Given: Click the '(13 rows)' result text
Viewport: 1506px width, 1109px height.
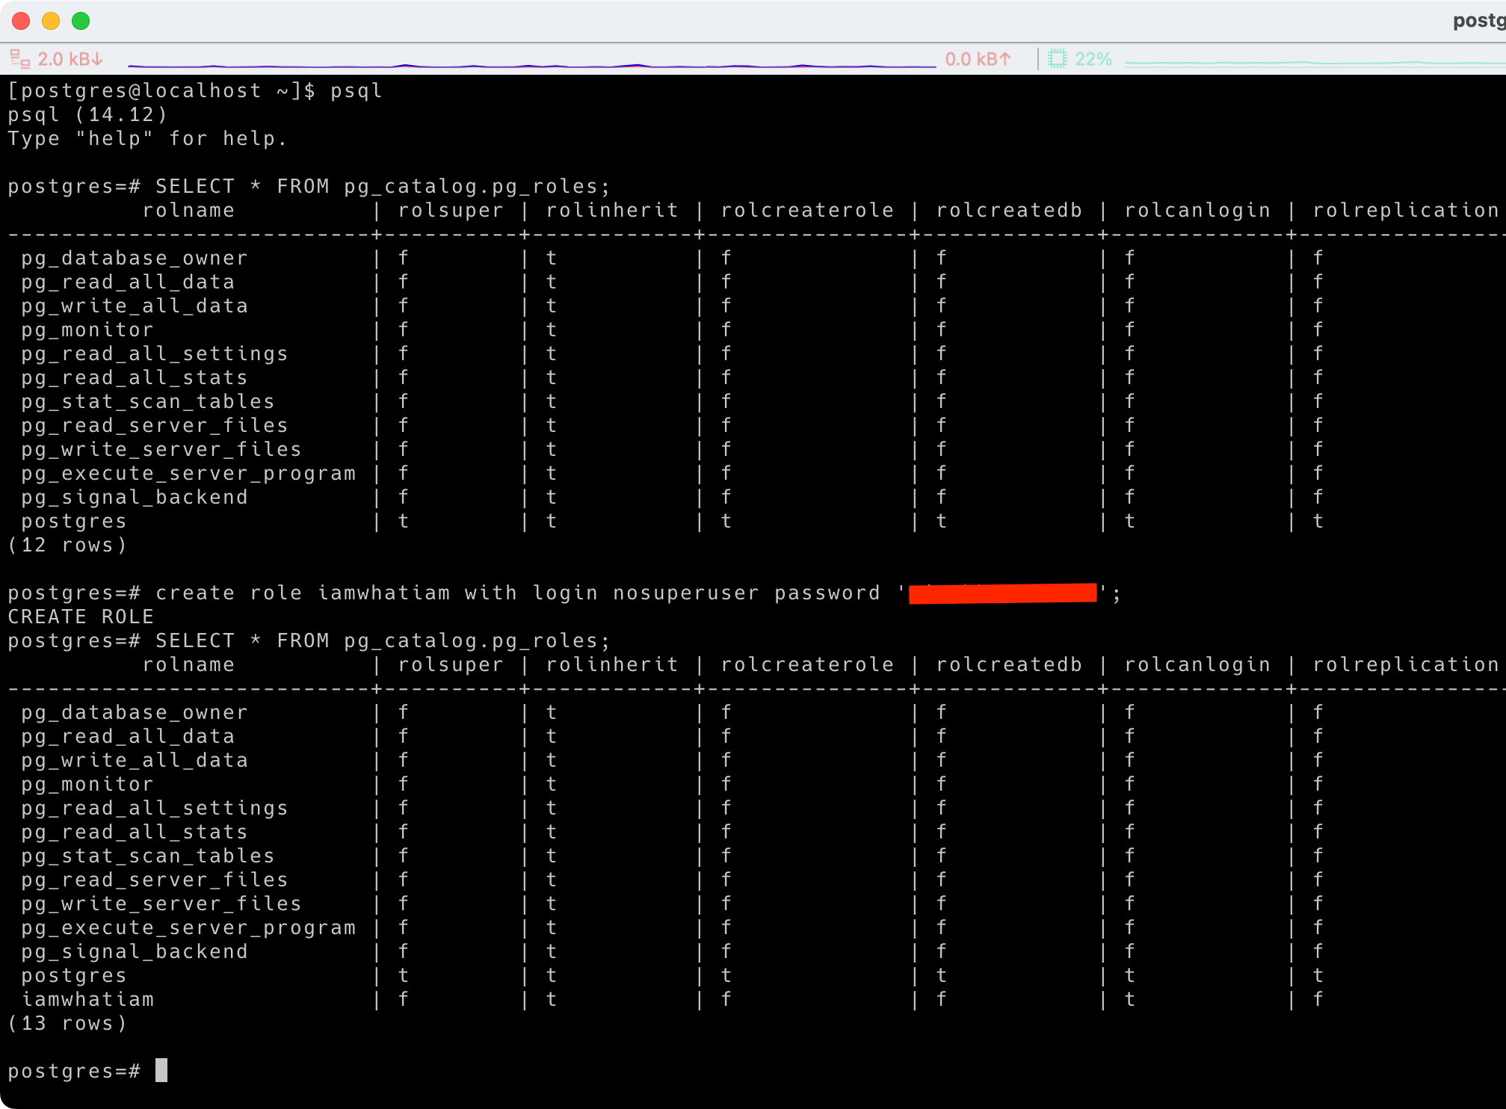Looking at the screenshot, I should [x=67, y=1023].
